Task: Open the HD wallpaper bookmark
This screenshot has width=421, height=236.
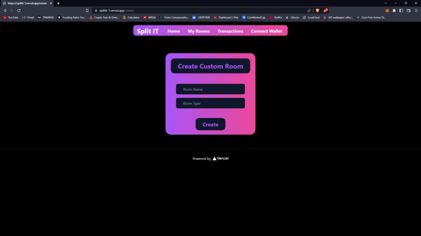Action: (338, 17)
